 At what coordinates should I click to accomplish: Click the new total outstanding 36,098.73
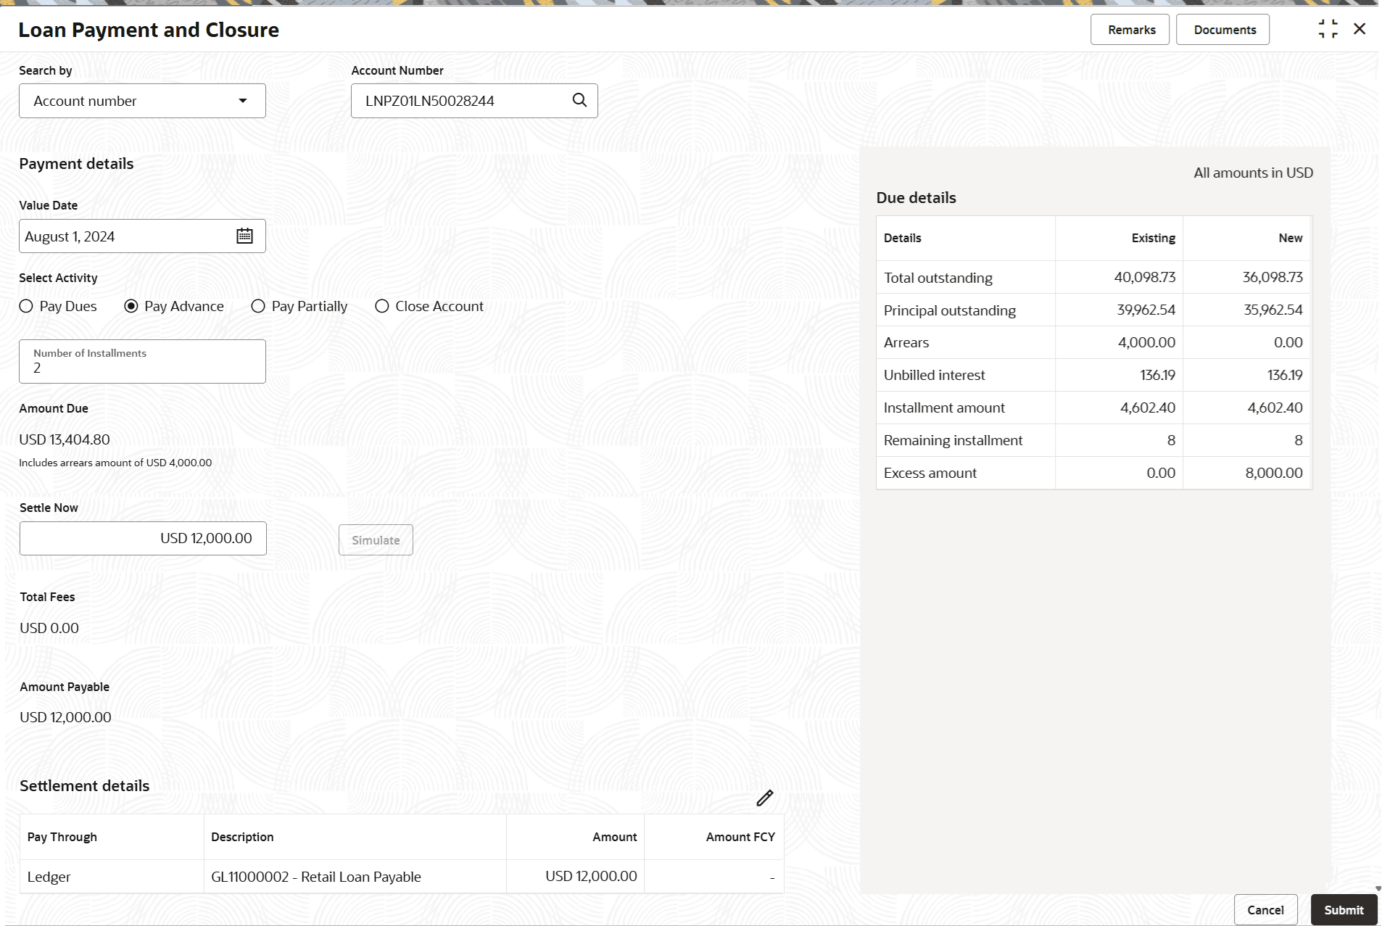pyautogui.click(x=1273, y=277)
